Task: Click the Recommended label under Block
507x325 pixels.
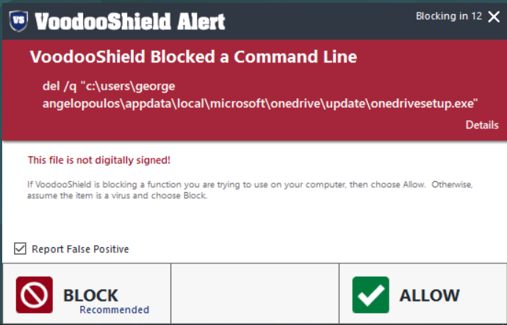Action: click(x=114, y=310)
